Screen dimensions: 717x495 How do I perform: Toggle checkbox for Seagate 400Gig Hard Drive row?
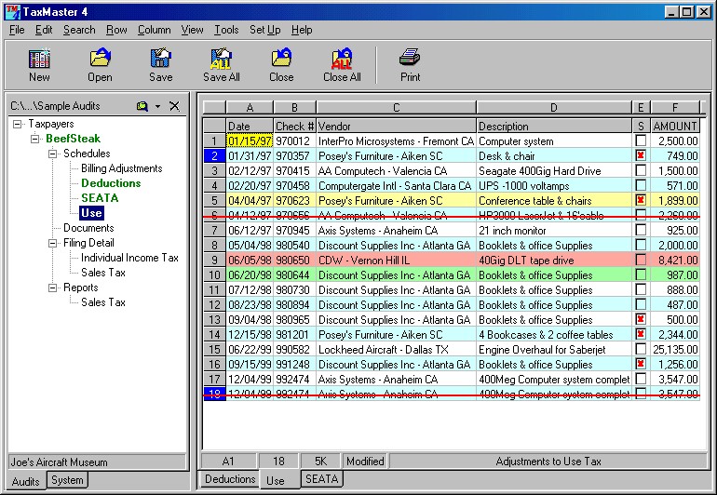point(641,170)
